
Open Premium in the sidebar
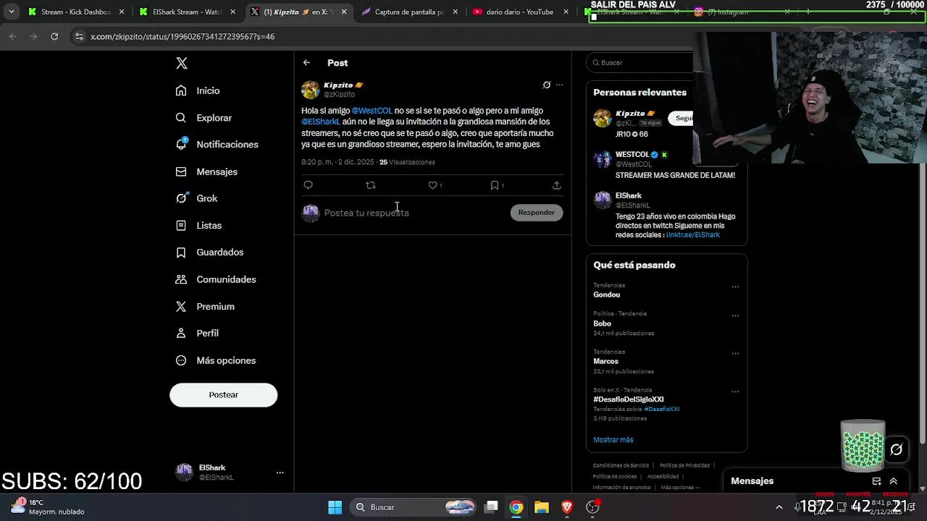(x=205, y=306)
